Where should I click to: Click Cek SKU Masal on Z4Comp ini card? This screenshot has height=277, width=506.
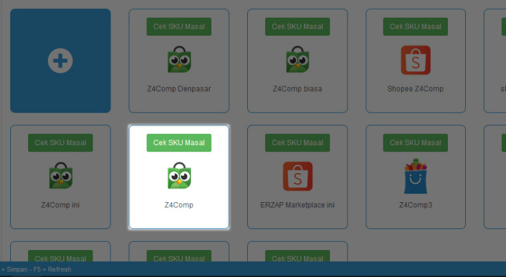(60, 143)
